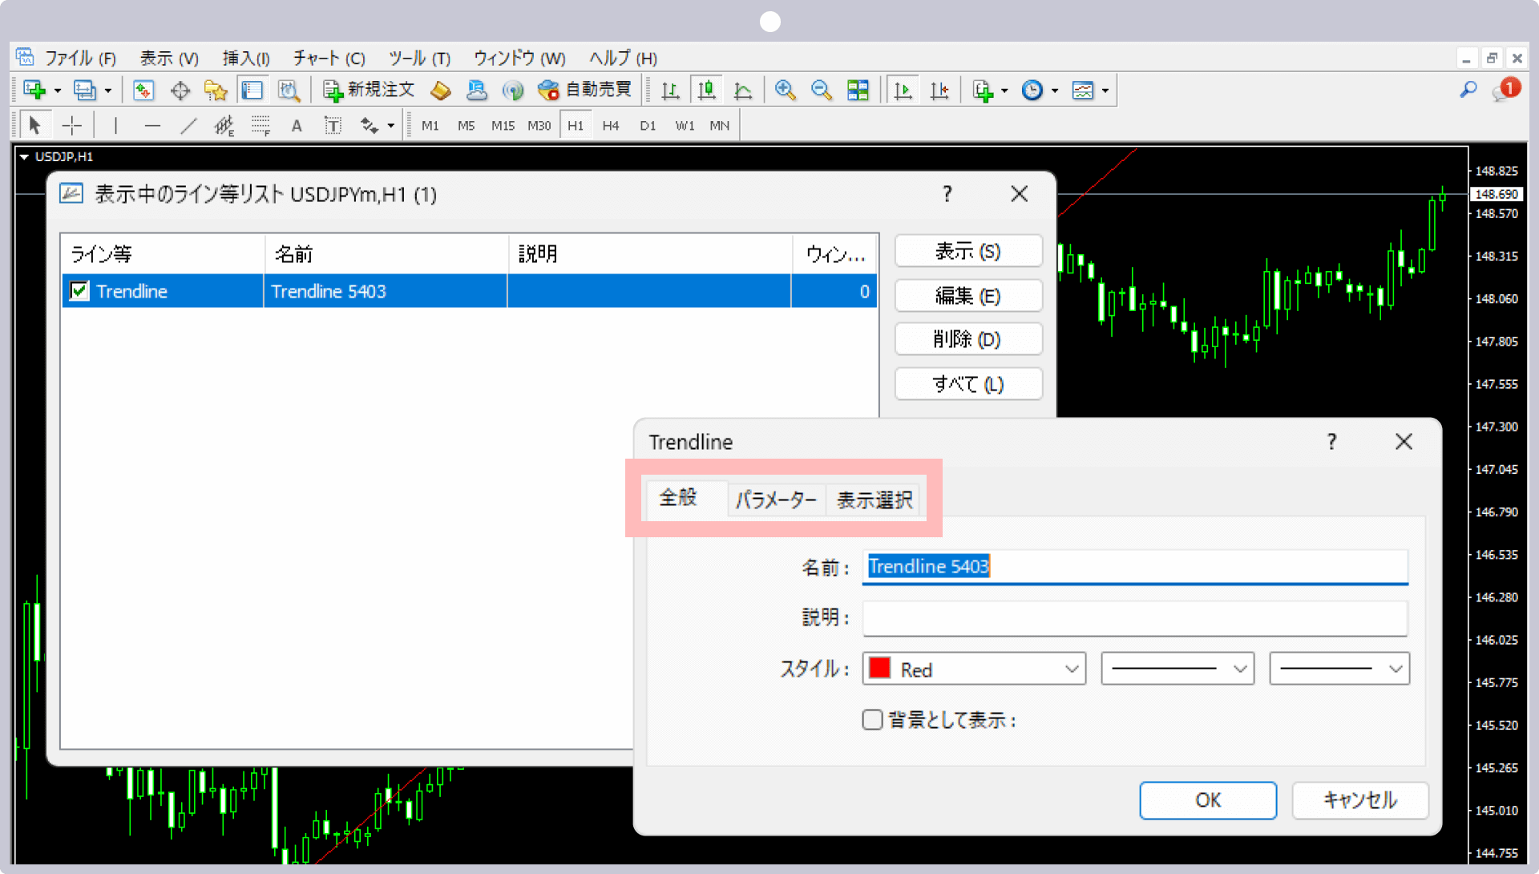This screenshot has height=874, width=1539.
Task: Expand the profiles dropdown arrow
Action: point(108,91)
